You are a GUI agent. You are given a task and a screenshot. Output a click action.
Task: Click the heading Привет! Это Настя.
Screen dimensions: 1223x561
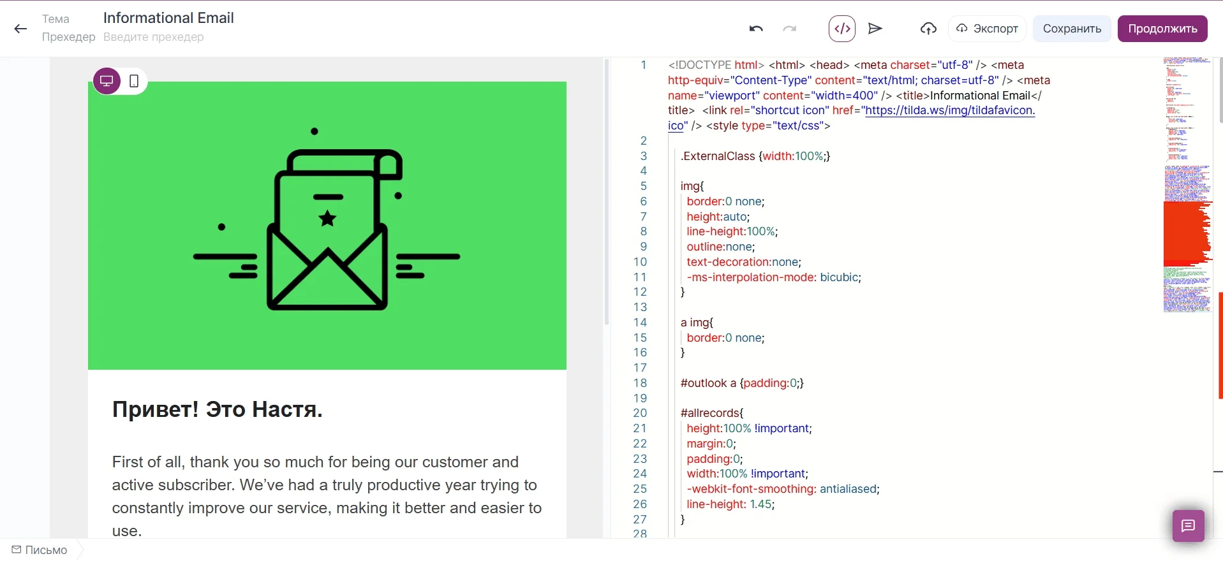tap(217, 409)
